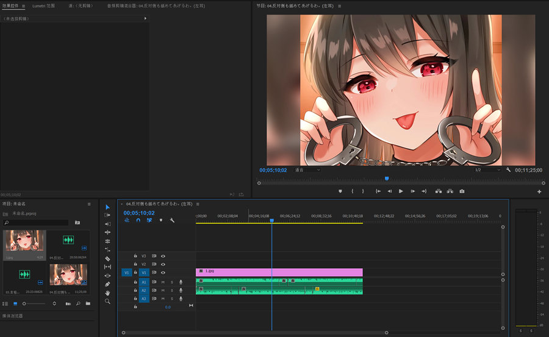
Task: Enable voice-over record on track A3
Action: pyautogui.click(x=181, y=299)
